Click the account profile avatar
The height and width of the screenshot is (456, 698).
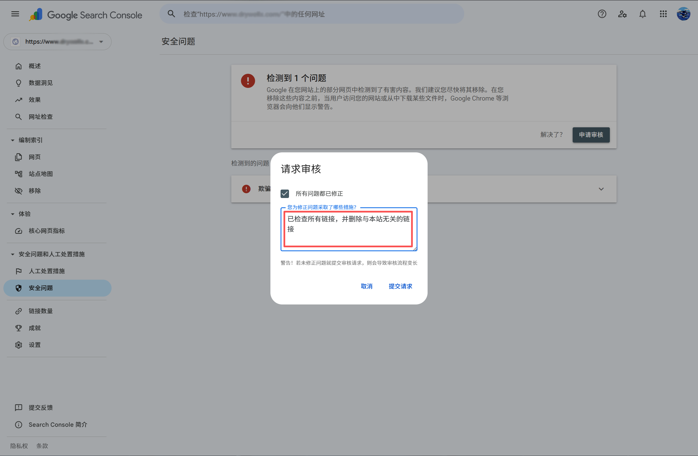tap(683, 14)
